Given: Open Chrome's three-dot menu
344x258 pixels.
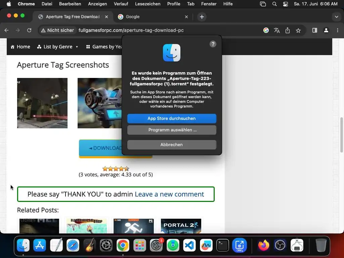Looking at the screenshot, I should pyautogui.click(x=337, y=30).
